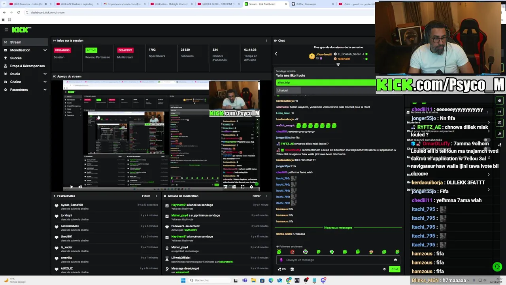Image resolution: width=506 pixels, height=285 pixels.
Task: Open the hamburger menu beside Kick logo
Action: (x=6, y=30)
